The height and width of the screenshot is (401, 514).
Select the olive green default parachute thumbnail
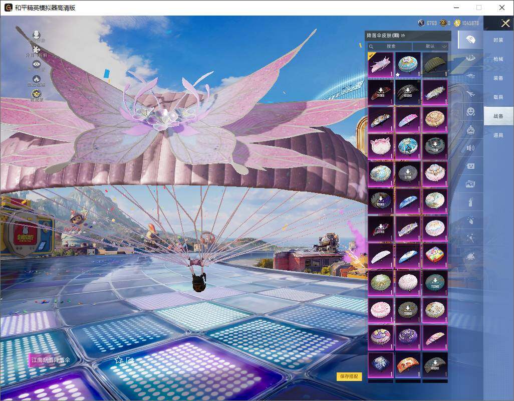[x=435, y=65]
